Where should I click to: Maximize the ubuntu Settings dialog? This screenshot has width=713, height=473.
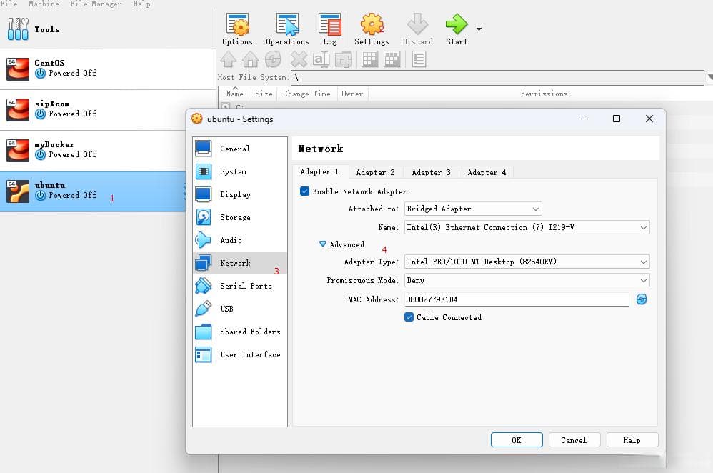(617, 119)
